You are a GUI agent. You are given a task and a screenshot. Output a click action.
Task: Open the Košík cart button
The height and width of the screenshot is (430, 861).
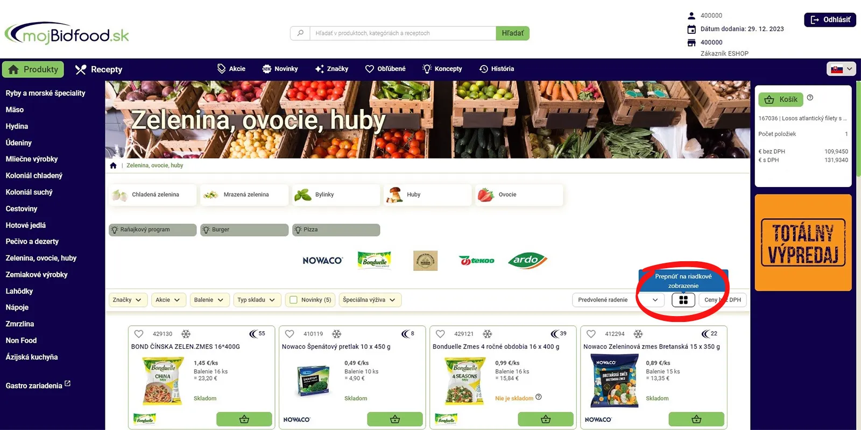point(781,99)
